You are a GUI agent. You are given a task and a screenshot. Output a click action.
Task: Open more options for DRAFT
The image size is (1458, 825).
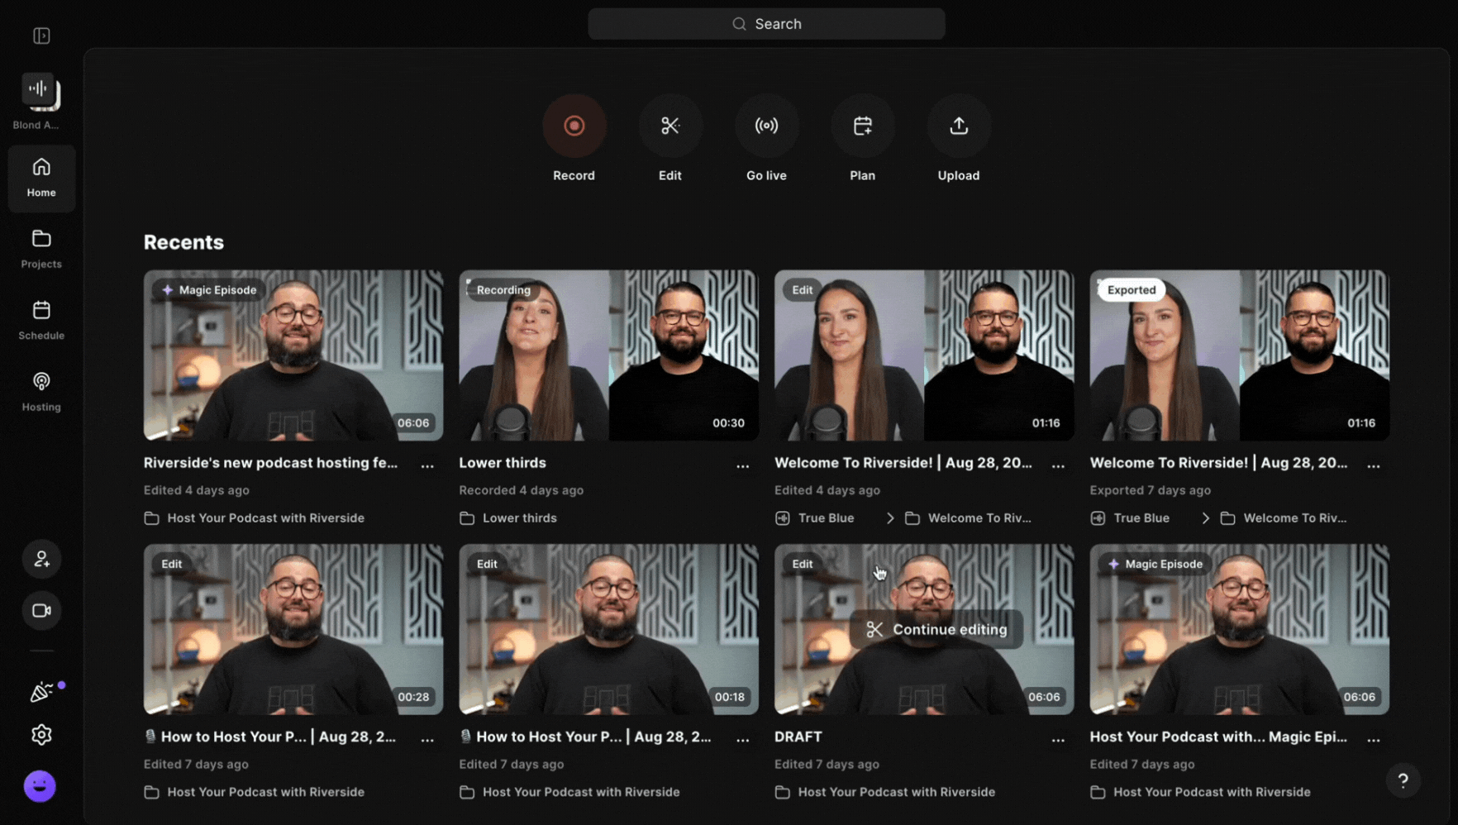coord(1058,739)
